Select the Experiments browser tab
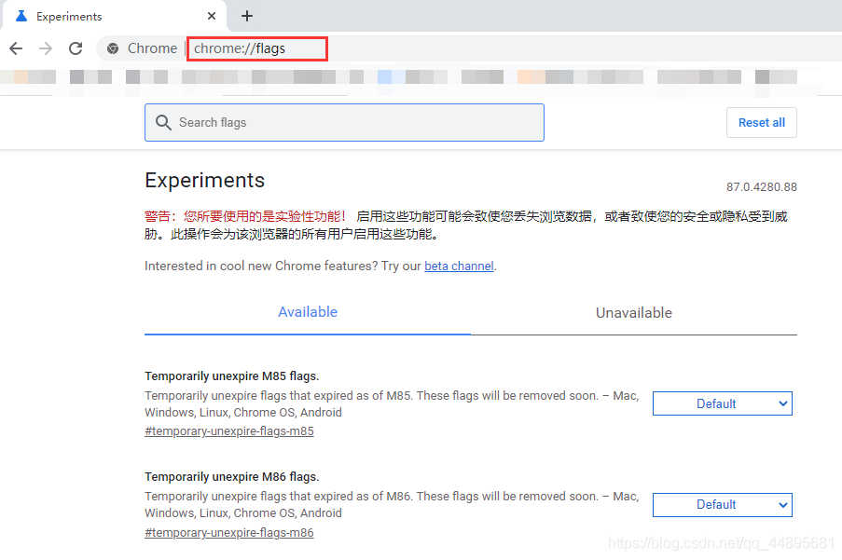Image resolution: width=842 pixels, height=560 pixels. click(x=115, y=16)
